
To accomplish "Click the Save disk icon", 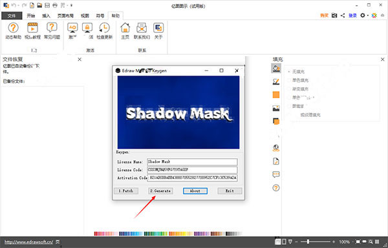I will [x=47, y=5].
